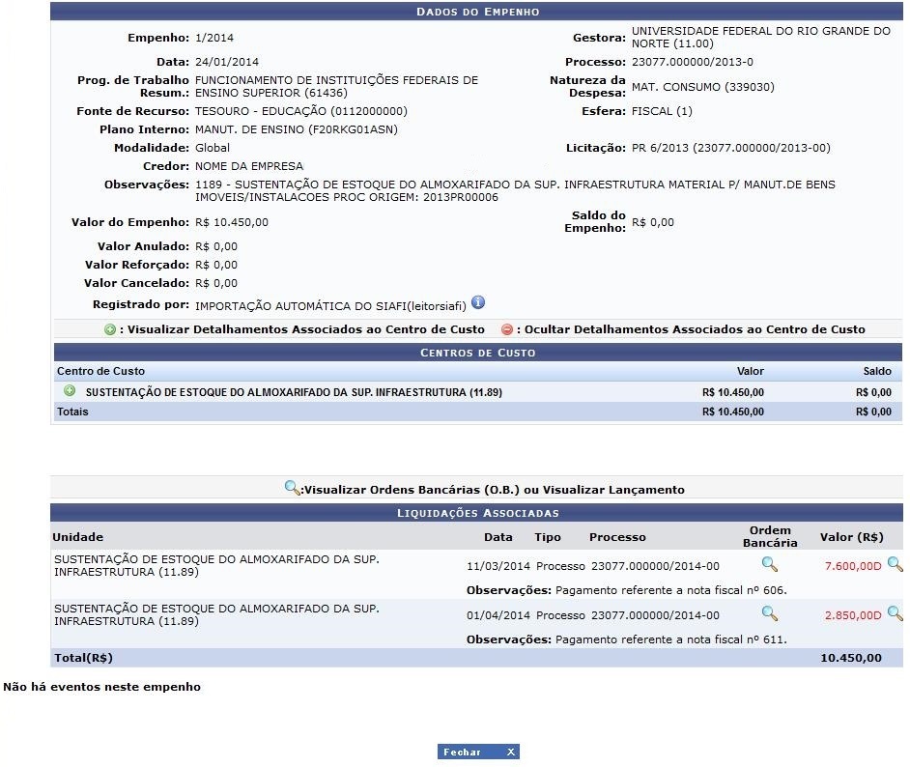The height and width of the screenshot is (767, 910).
Task: Click Gestora value UNIVERSIDADE FEDERAL DO RIO GRANDE
Action: point(761,37)
